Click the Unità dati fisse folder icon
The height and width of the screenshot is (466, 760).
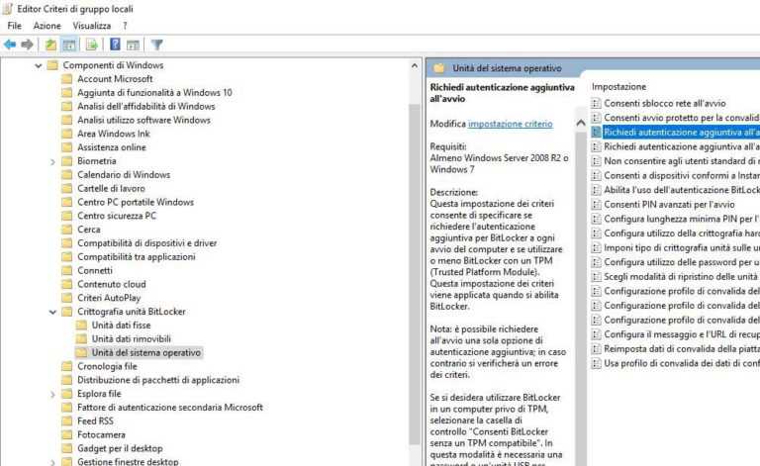click(x=82, y=326)
